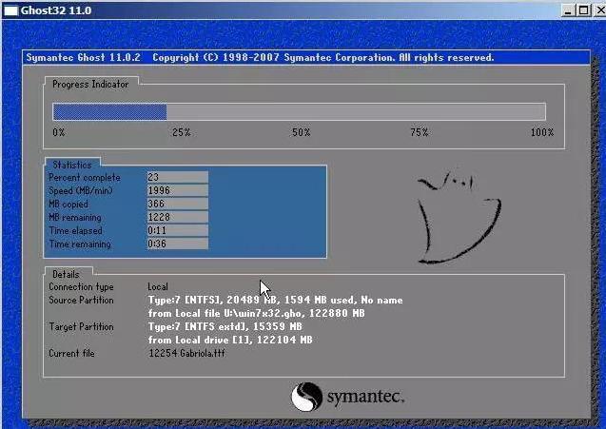The height and width of the screenshot is (429, 606).
Task: Click the MB remaining label
Action: 75,218
